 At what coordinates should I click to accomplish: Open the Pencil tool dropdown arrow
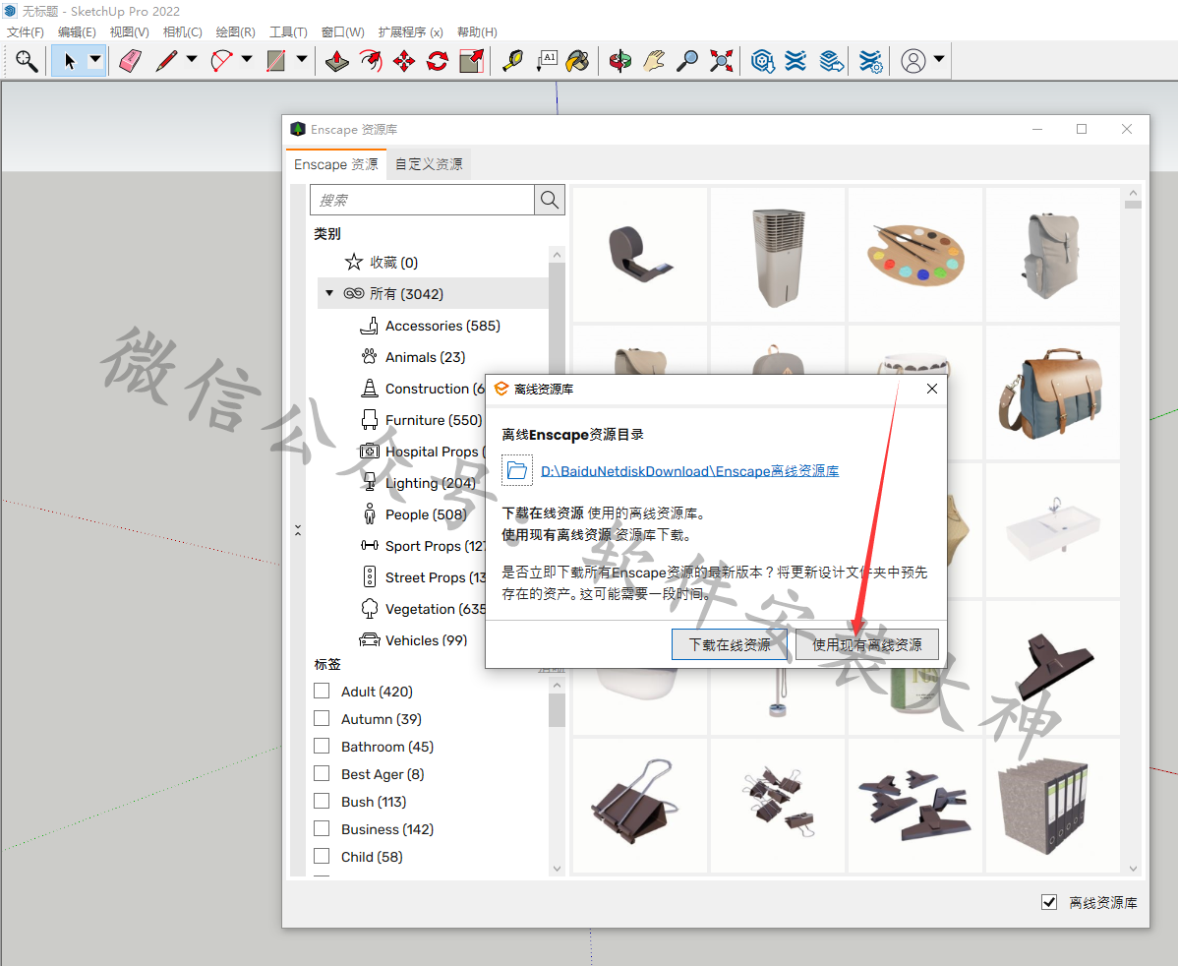192,59
